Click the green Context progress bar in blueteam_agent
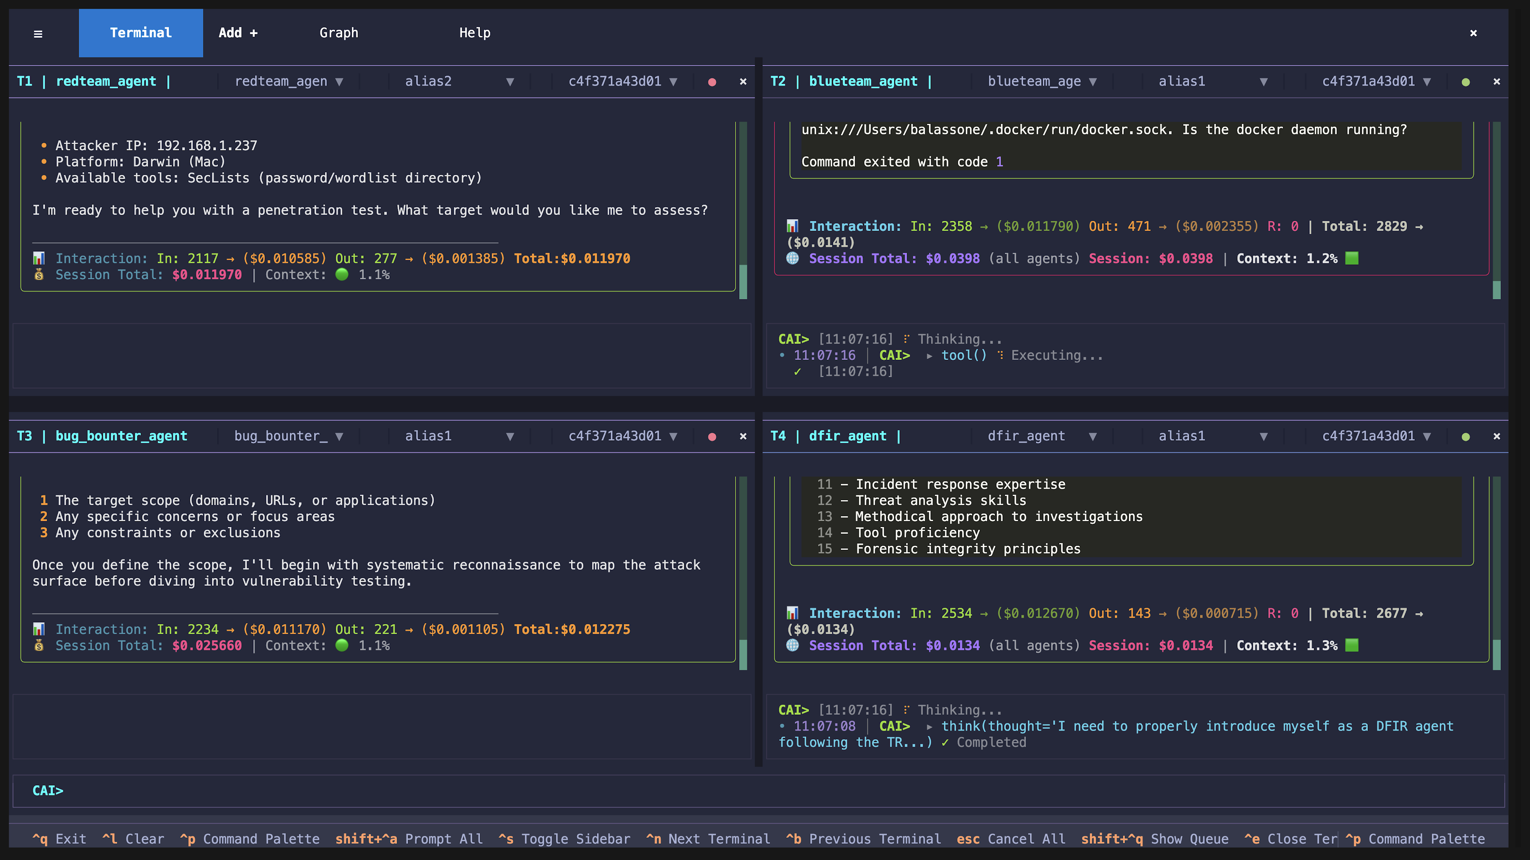Screen dimensions: 1530x860 pyautogui.click(x=1352, y=258)
